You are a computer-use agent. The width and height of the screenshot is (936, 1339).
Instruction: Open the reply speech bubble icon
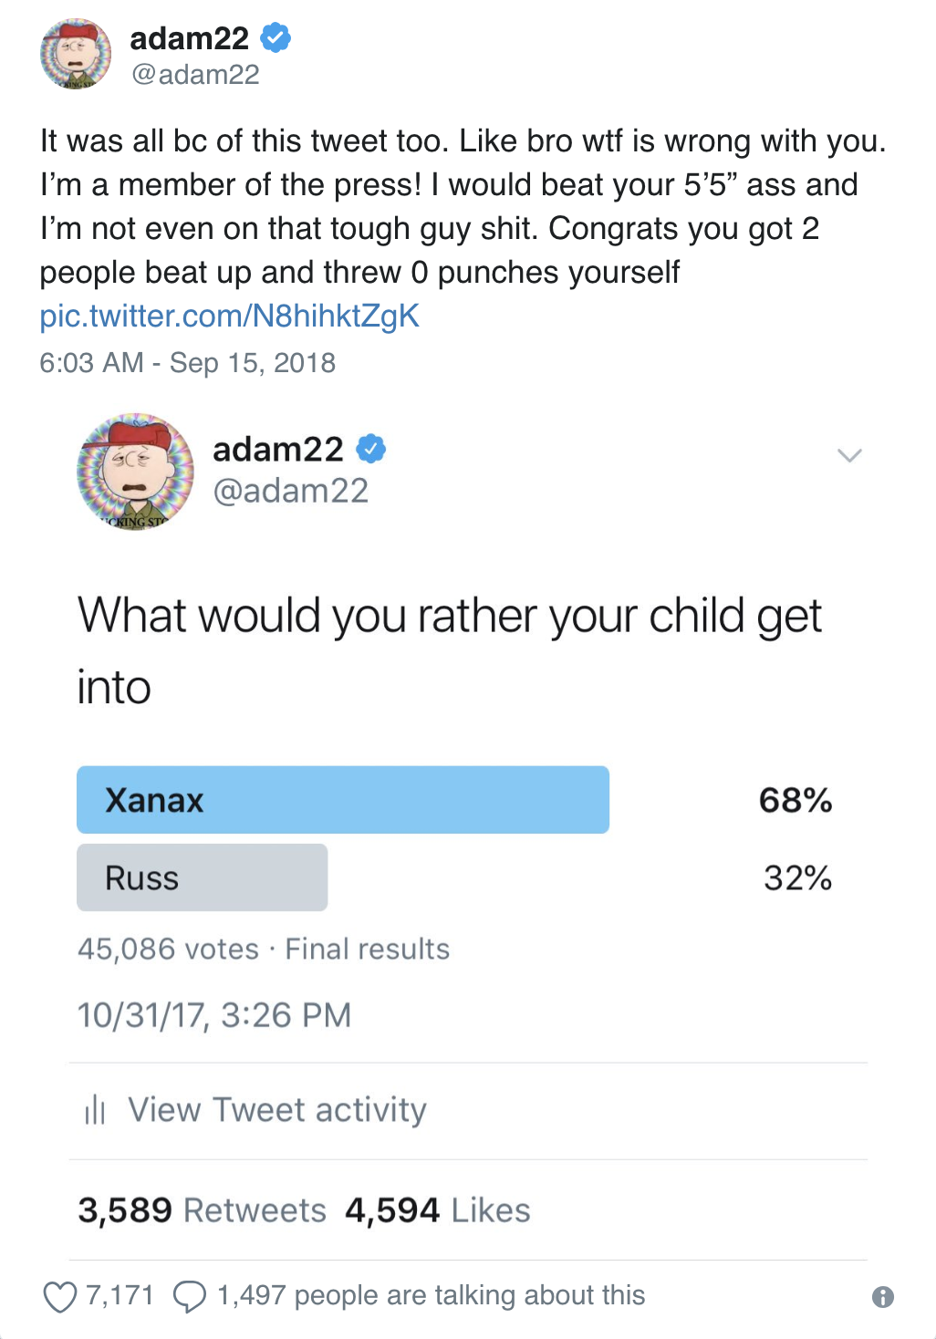(189, 1294)
